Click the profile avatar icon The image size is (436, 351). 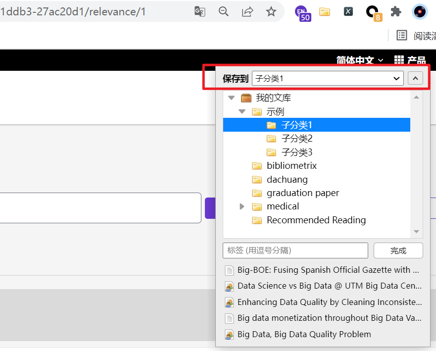pos(420,12)
